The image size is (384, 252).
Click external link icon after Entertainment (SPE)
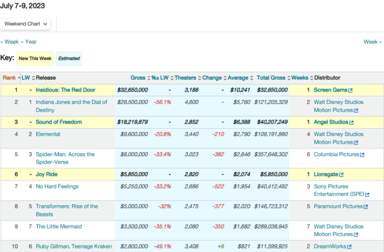[x=367, y=195]
